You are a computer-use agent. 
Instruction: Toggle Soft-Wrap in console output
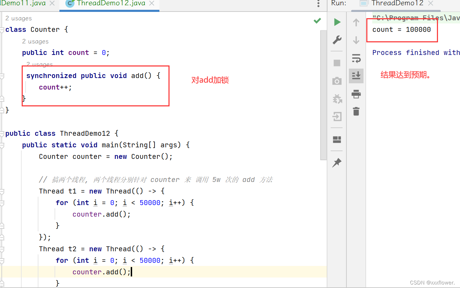(356, 58)
